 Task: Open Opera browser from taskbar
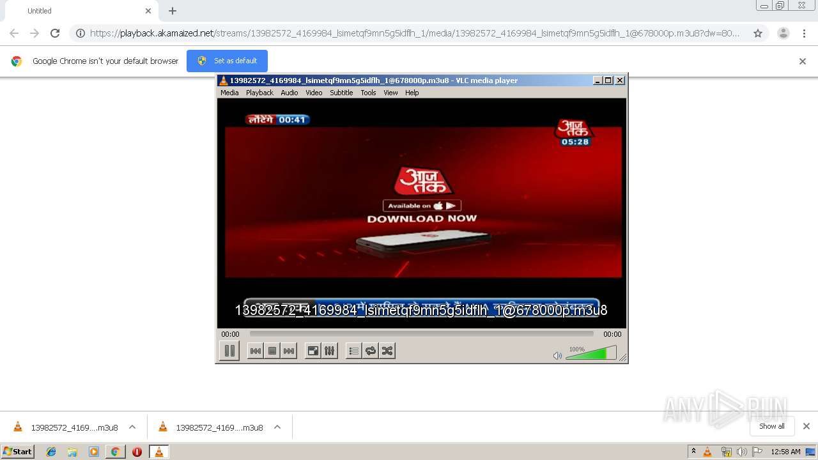(137, 452)
